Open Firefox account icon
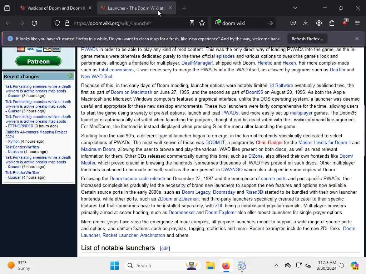The image size is (366, 274). [319, 23]
